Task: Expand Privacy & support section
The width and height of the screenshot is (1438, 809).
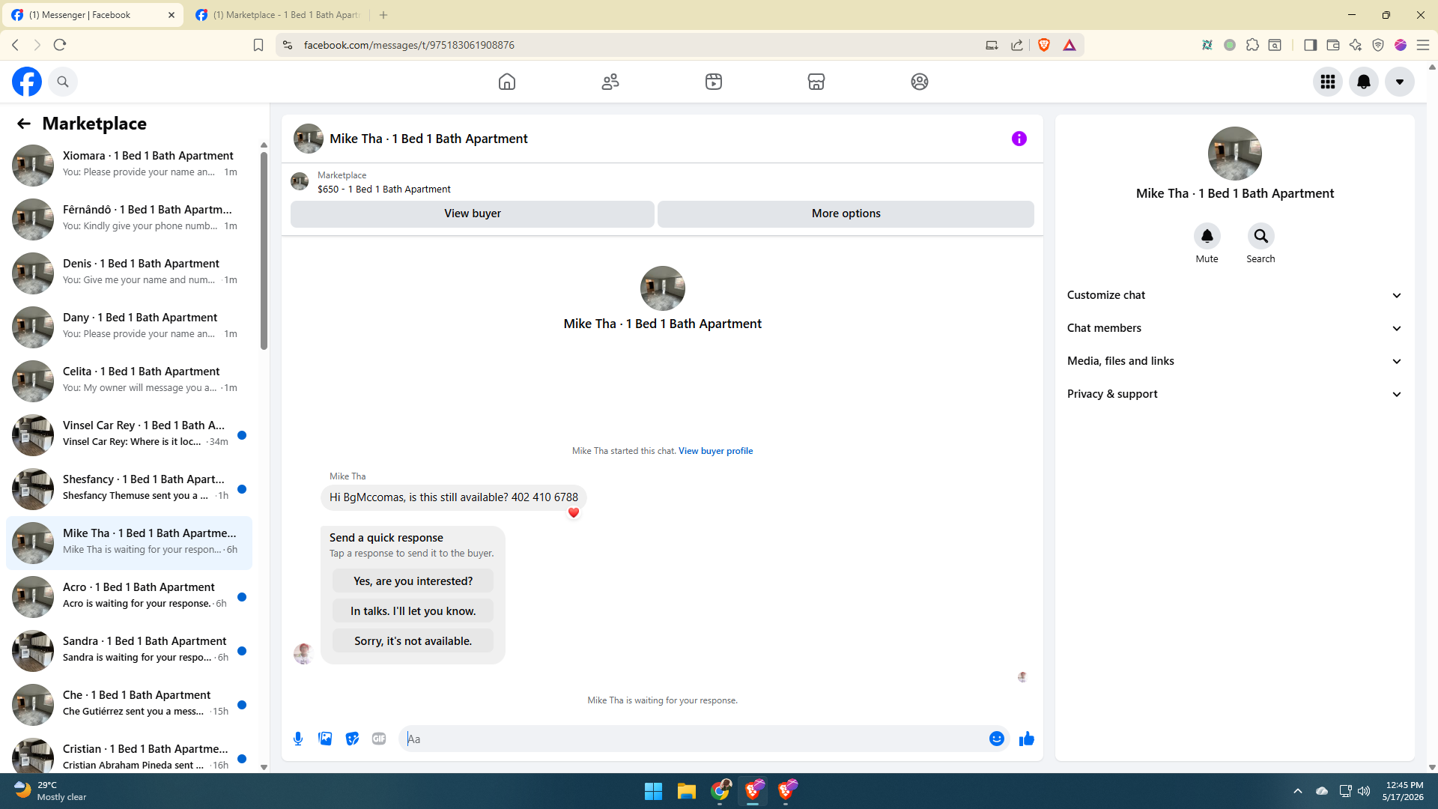Action: [x=1235, y=394]
